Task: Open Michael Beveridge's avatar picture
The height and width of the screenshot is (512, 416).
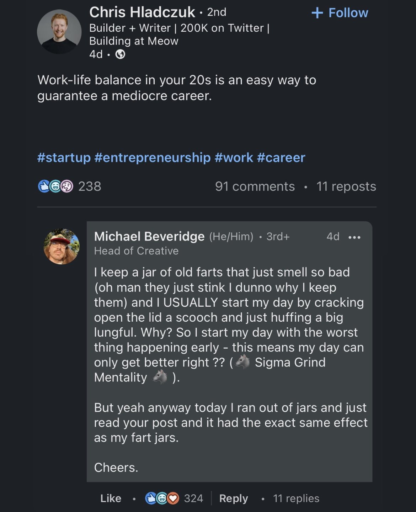Action: click(x=62, y=247)
